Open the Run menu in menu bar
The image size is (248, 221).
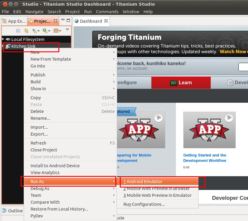pyautogui.click(x=88, y=12)
